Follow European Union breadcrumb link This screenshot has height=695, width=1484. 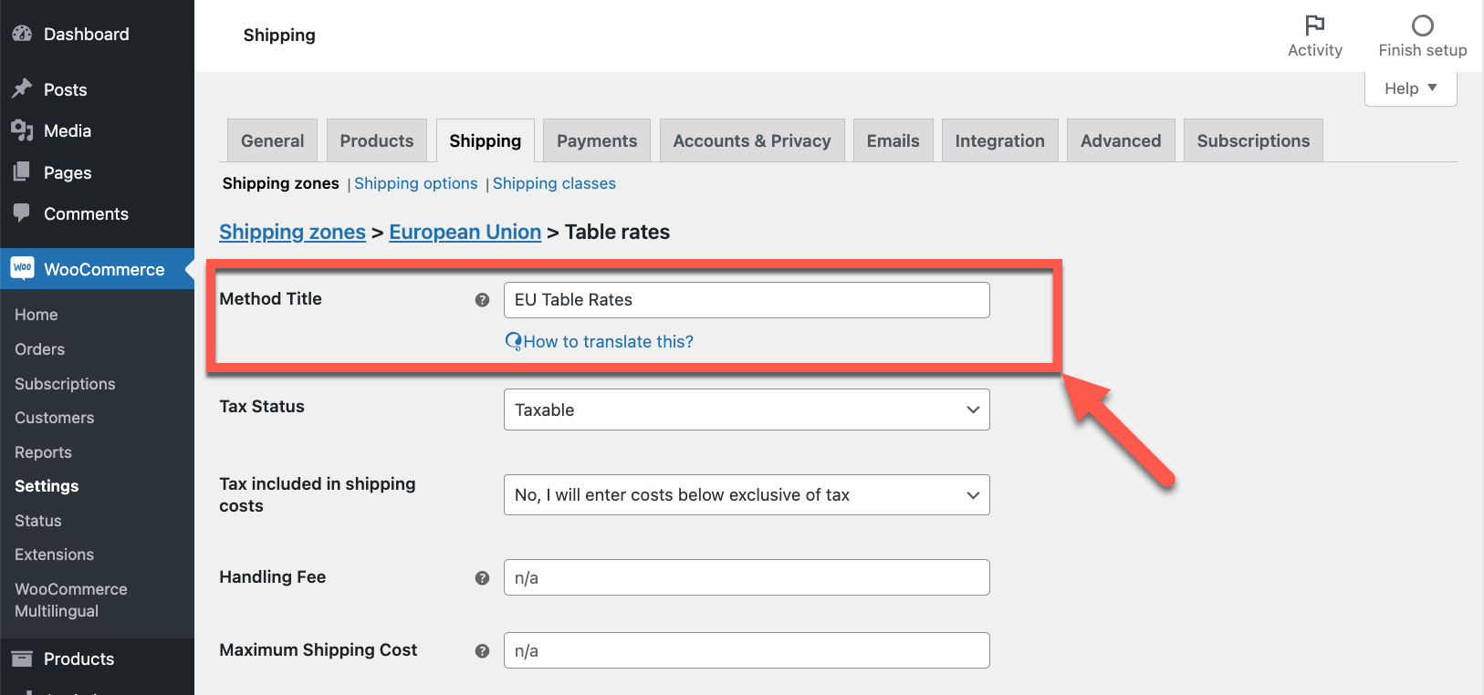465,232
